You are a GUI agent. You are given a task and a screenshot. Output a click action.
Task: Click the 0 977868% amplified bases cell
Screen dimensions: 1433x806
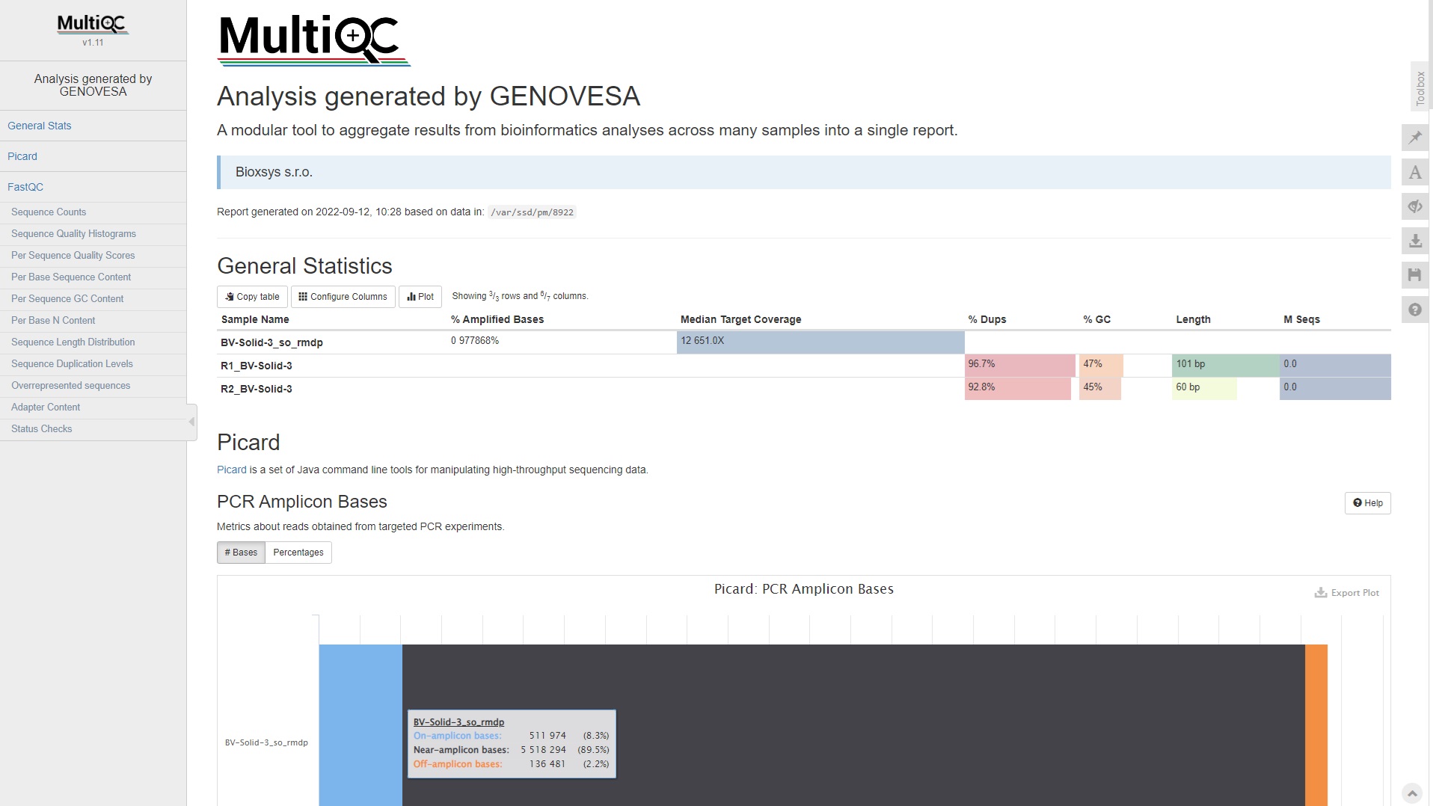pos(475,341)
